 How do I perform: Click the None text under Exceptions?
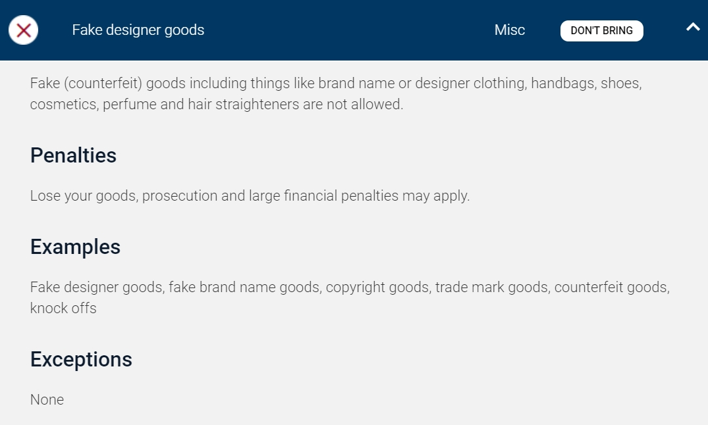[47, 399]
